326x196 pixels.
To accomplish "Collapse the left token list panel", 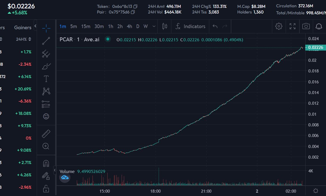I will (35, 26).
